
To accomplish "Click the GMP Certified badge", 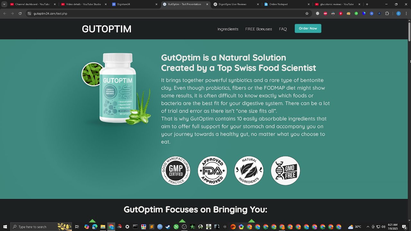I will (x=176, y=171).
